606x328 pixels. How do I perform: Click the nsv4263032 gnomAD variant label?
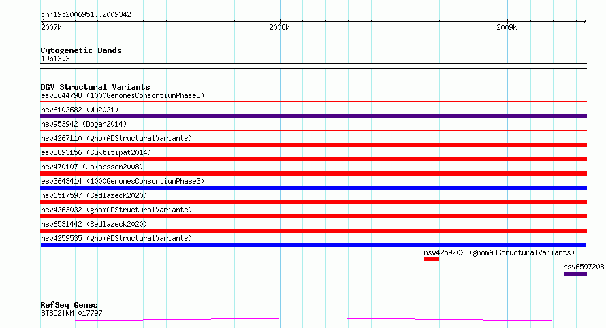[116, 210]
